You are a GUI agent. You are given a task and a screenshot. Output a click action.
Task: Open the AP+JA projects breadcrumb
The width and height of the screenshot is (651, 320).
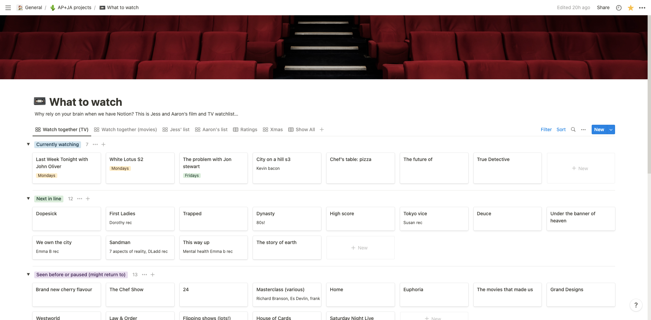74,7
